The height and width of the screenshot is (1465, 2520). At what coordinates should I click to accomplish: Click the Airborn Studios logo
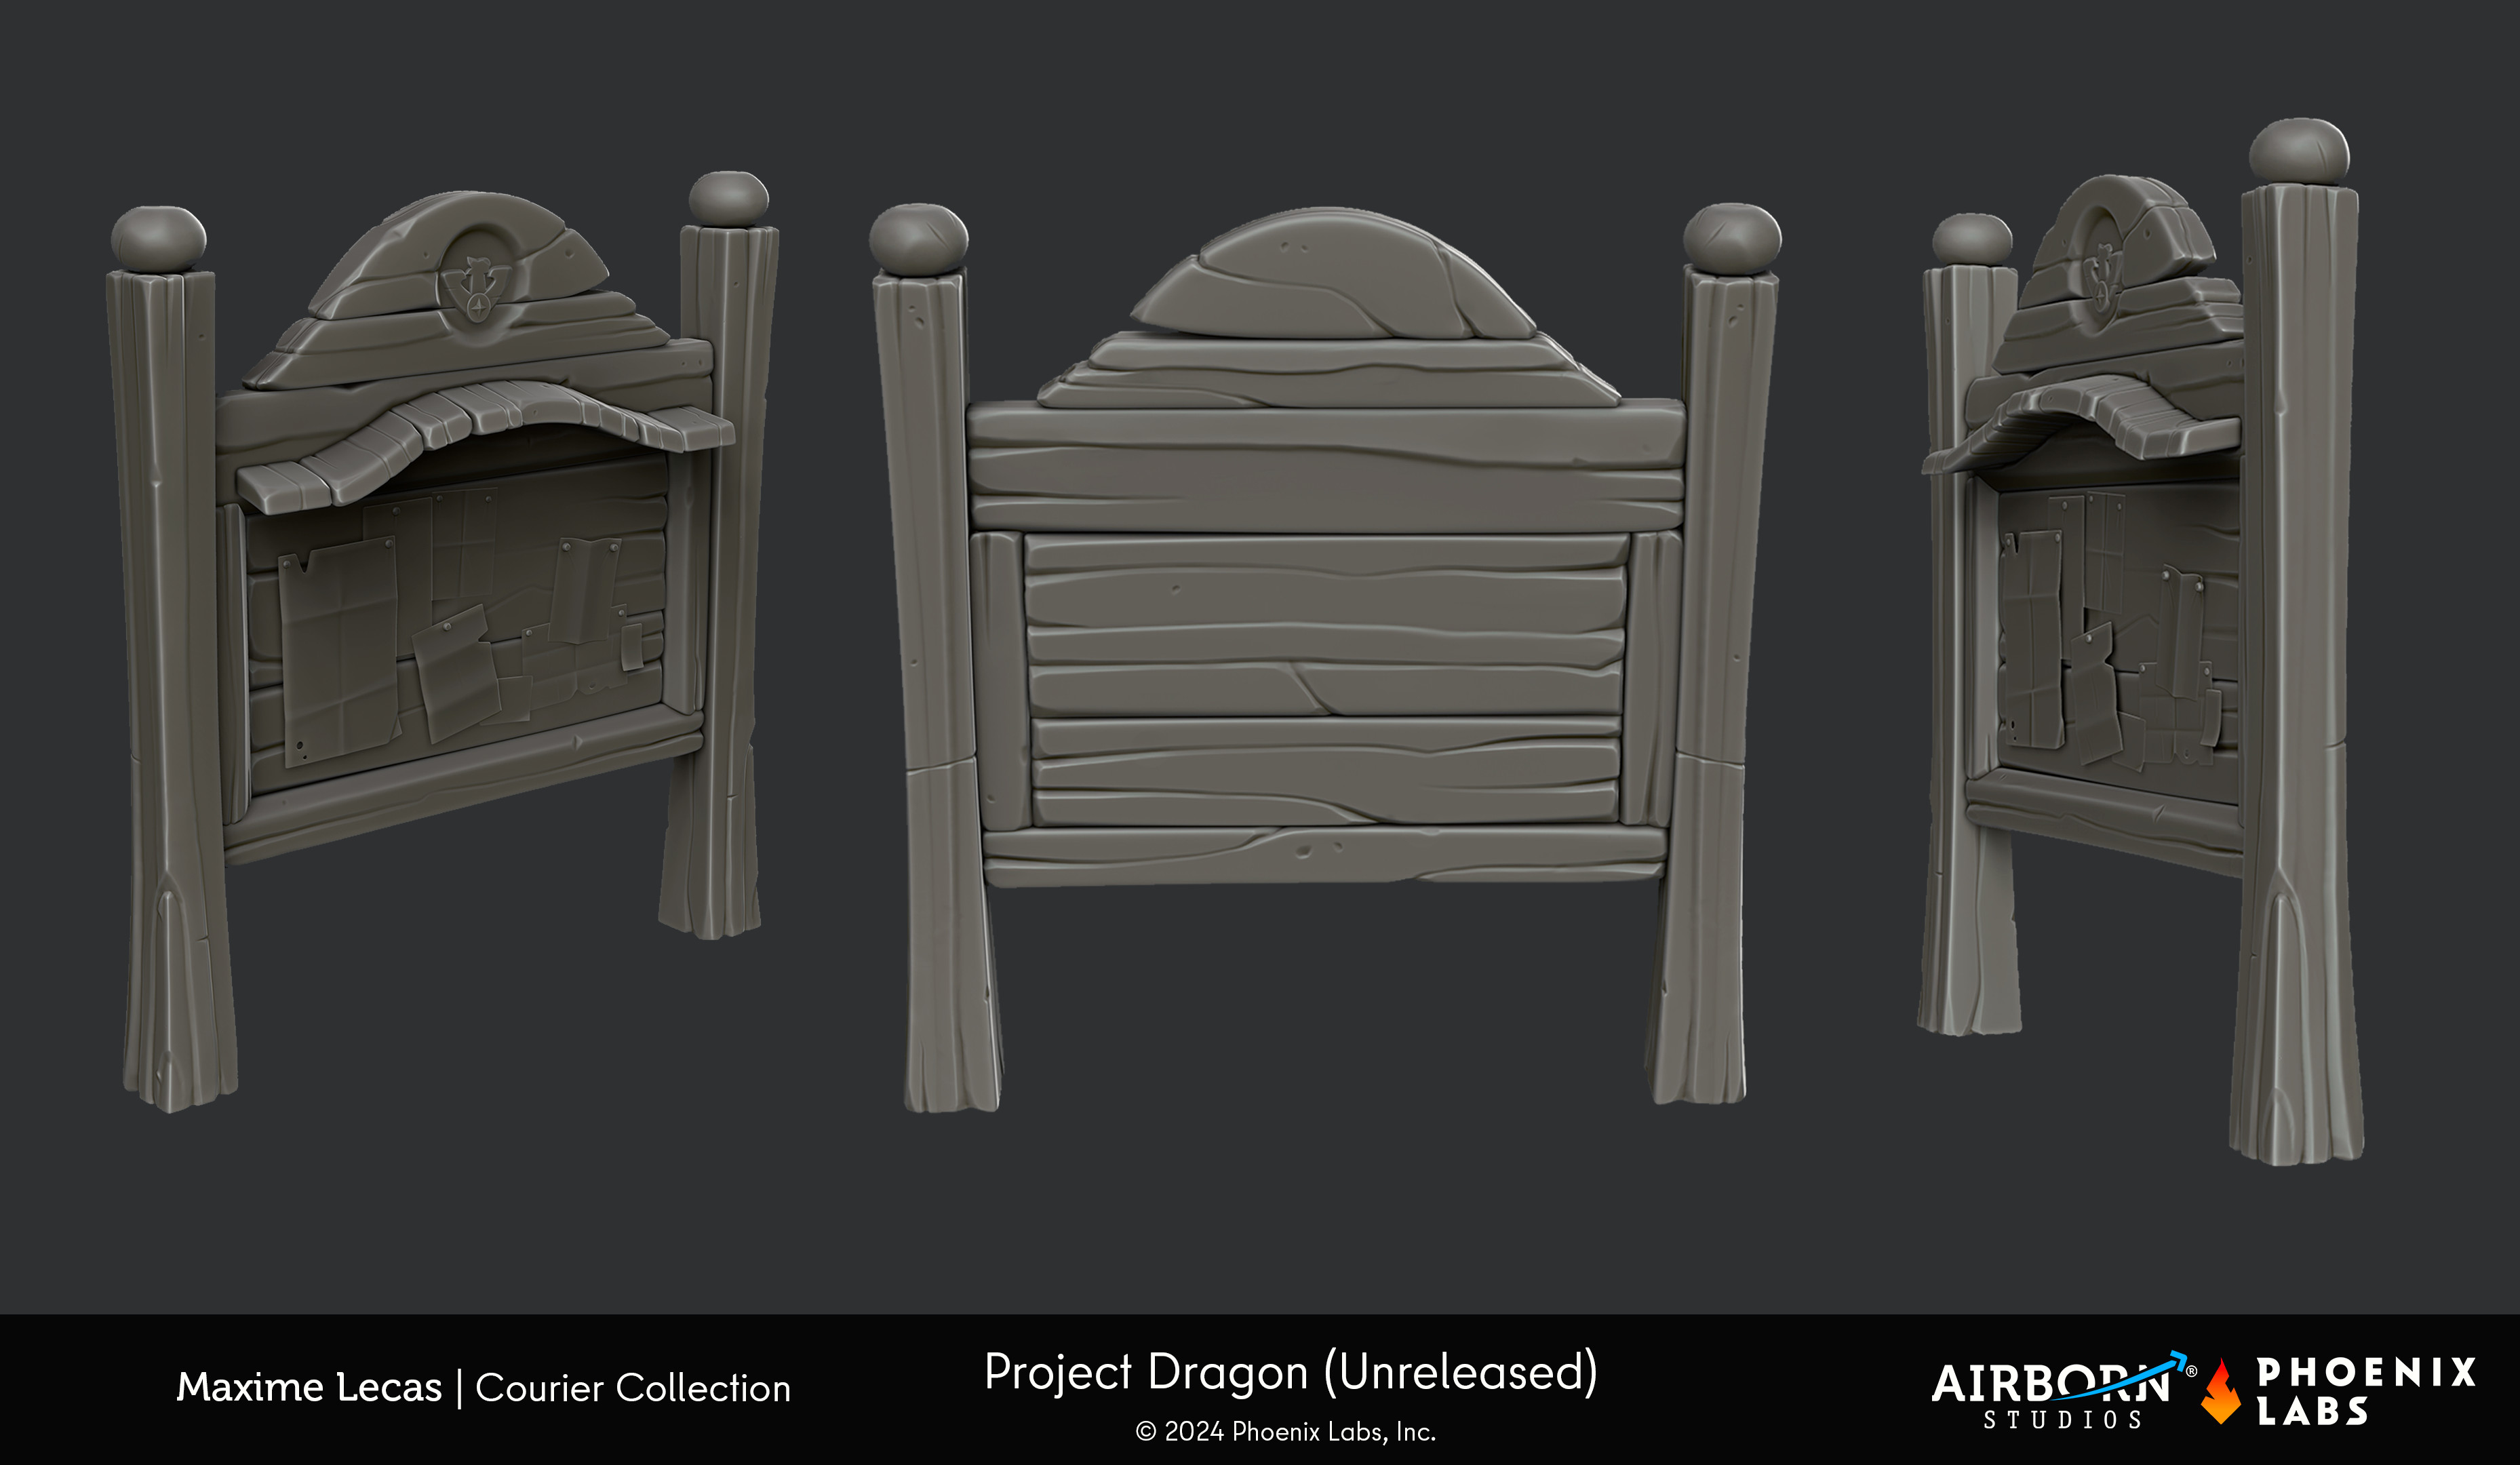point(2064,1391)
